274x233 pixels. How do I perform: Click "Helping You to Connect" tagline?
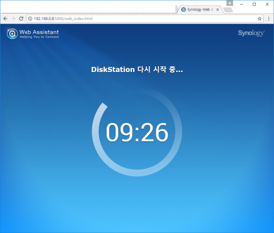coord(39,37)
